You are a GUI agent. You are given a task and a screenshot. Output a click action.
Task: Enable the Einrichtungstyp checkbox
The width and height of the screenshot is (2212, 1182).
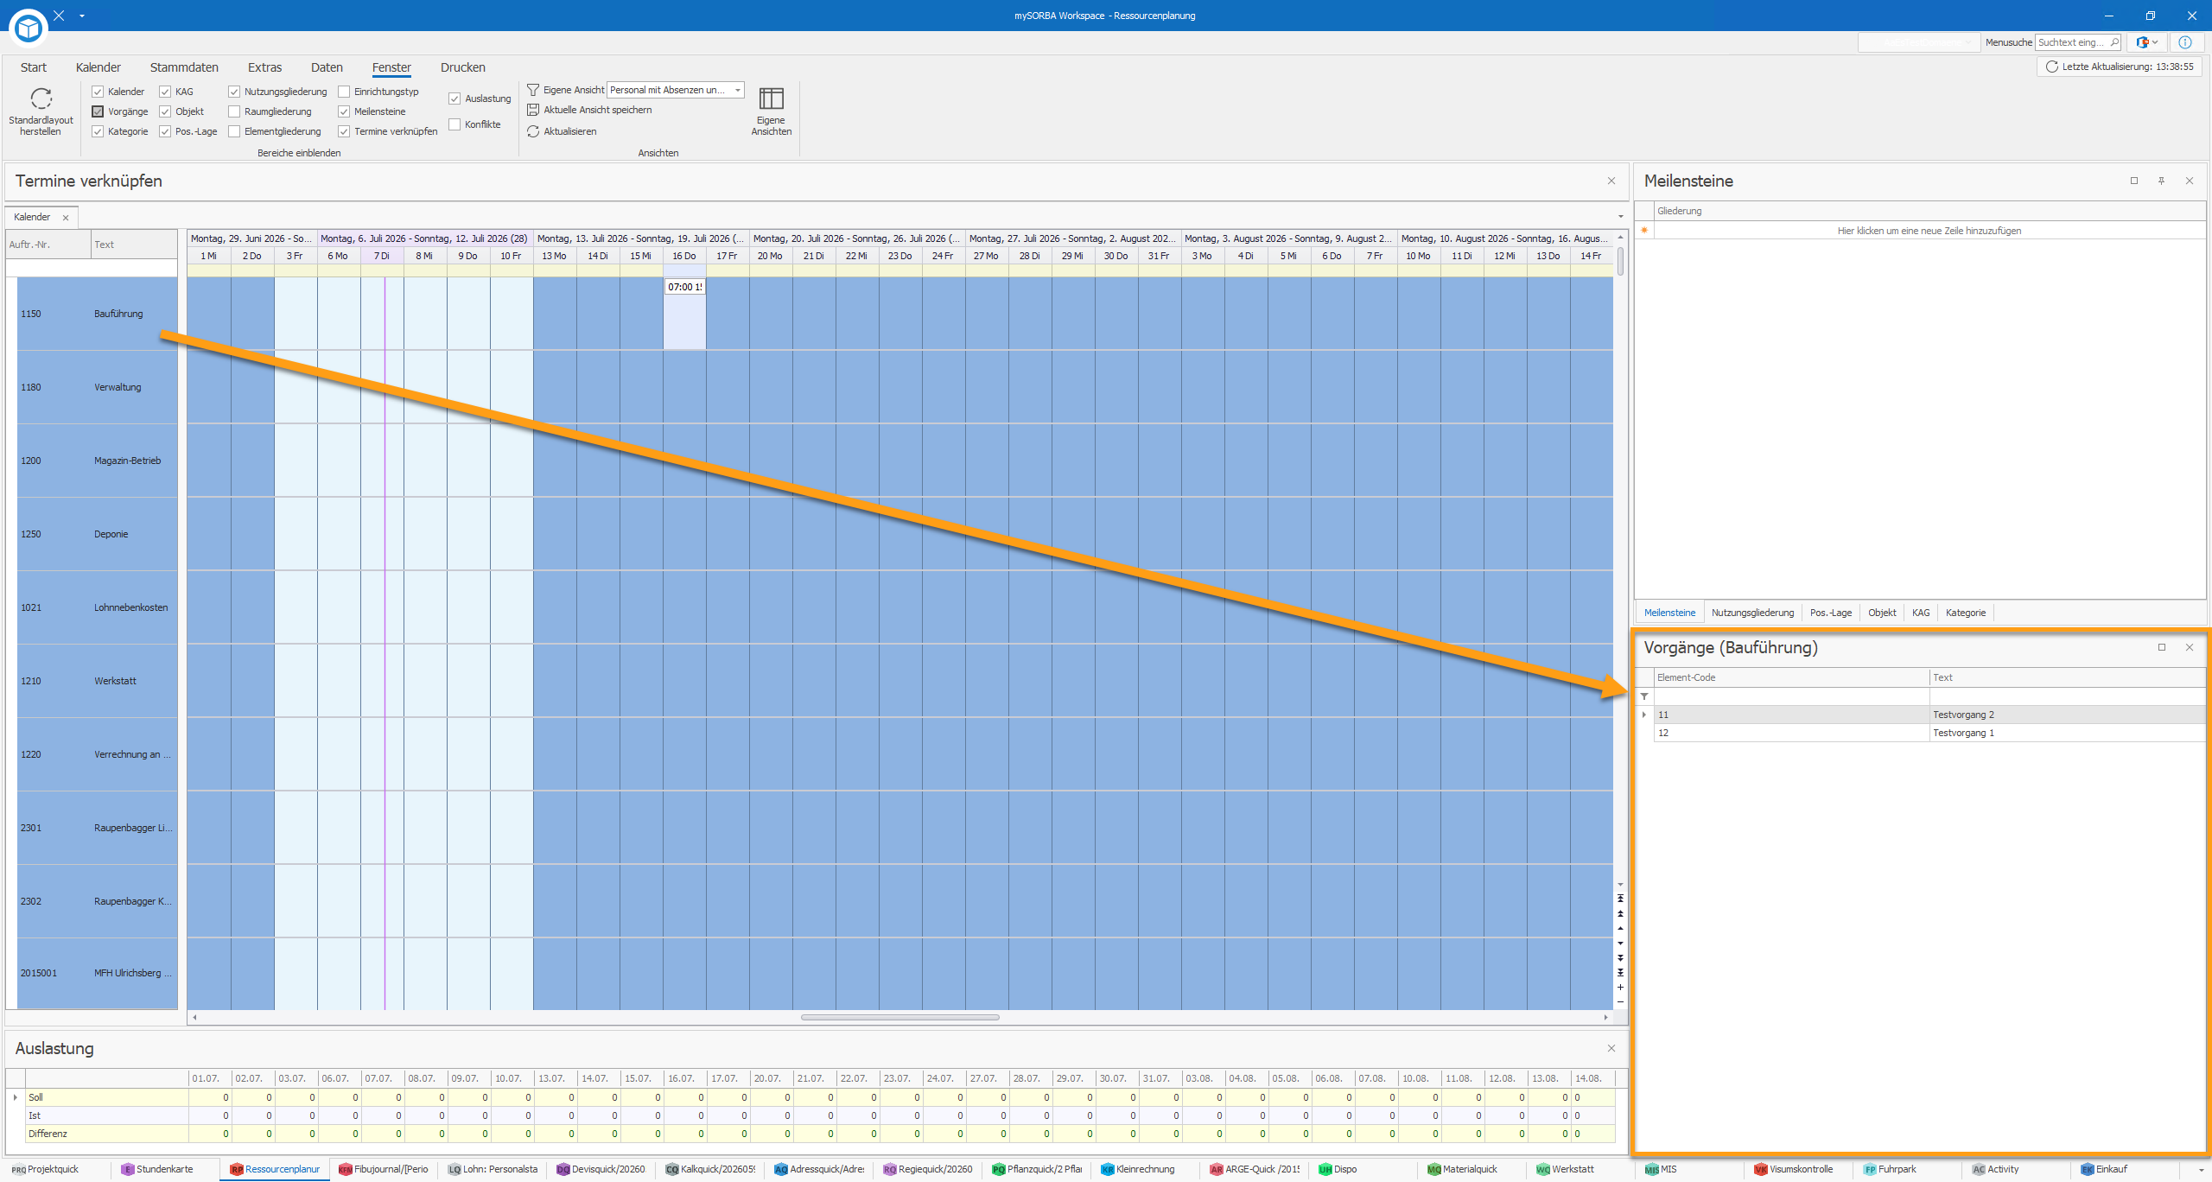[x=344, y=92]
